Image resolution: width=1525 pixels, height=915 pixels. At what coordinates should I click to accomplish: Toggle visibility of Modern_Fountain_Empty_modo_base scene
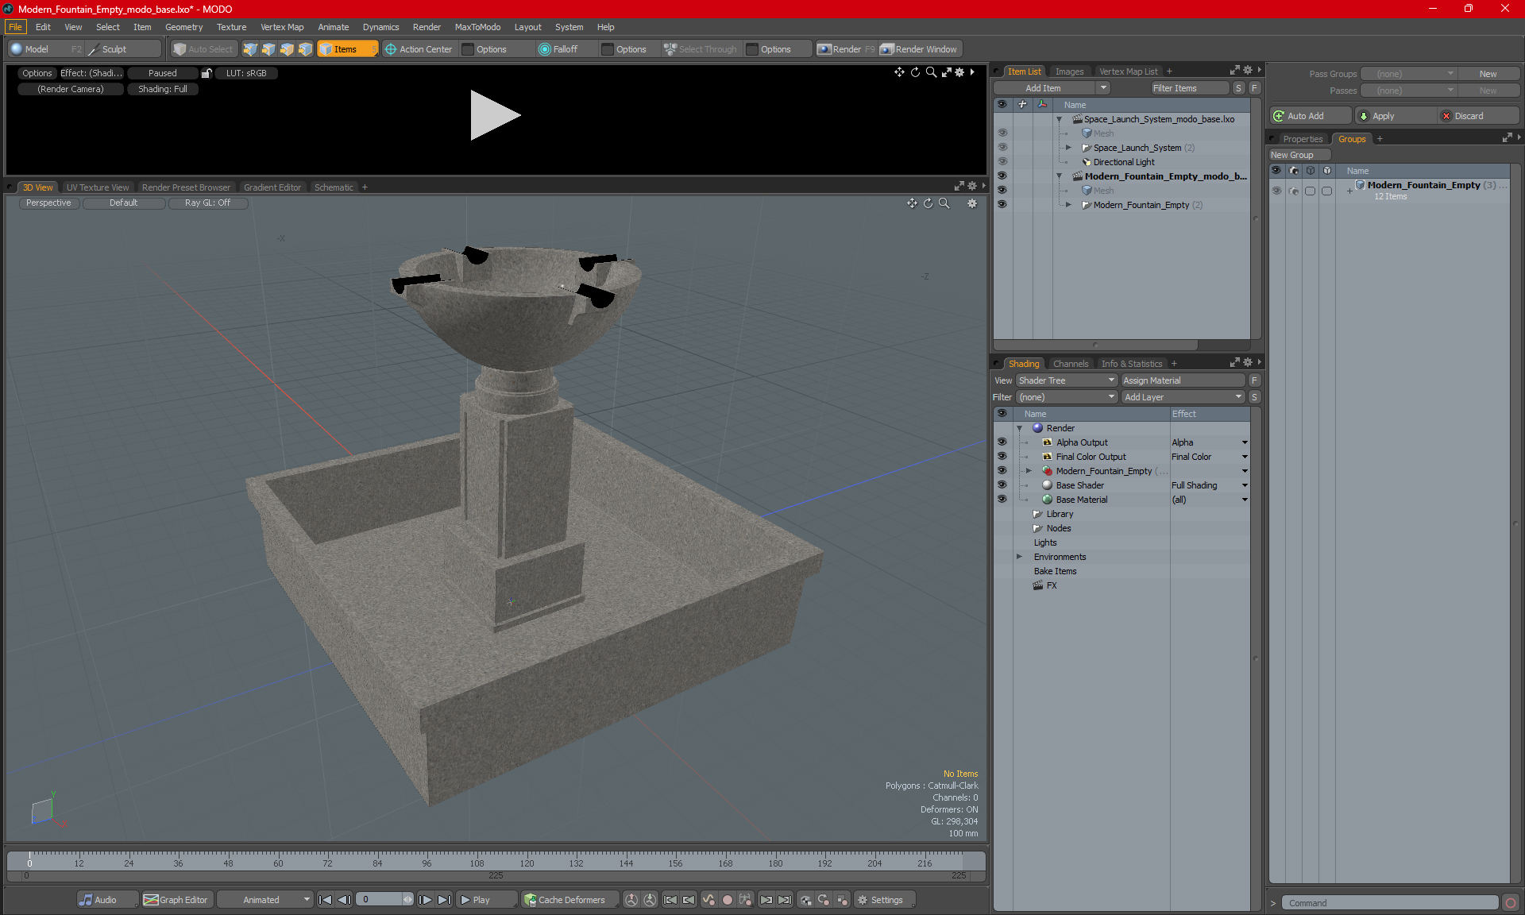(1002, 176)
